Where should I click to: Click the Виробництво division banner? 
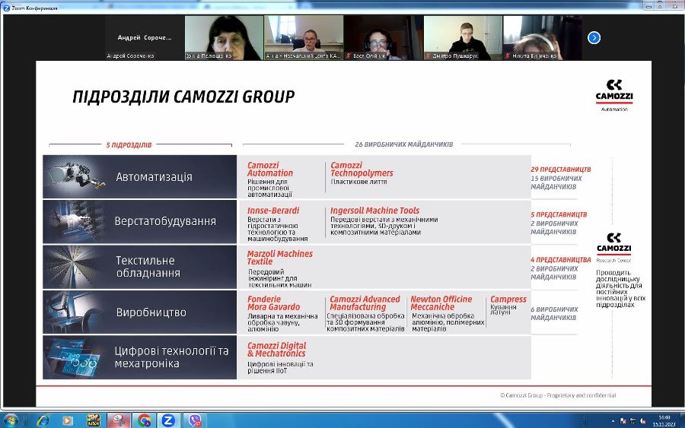click(x=140, y=312)
